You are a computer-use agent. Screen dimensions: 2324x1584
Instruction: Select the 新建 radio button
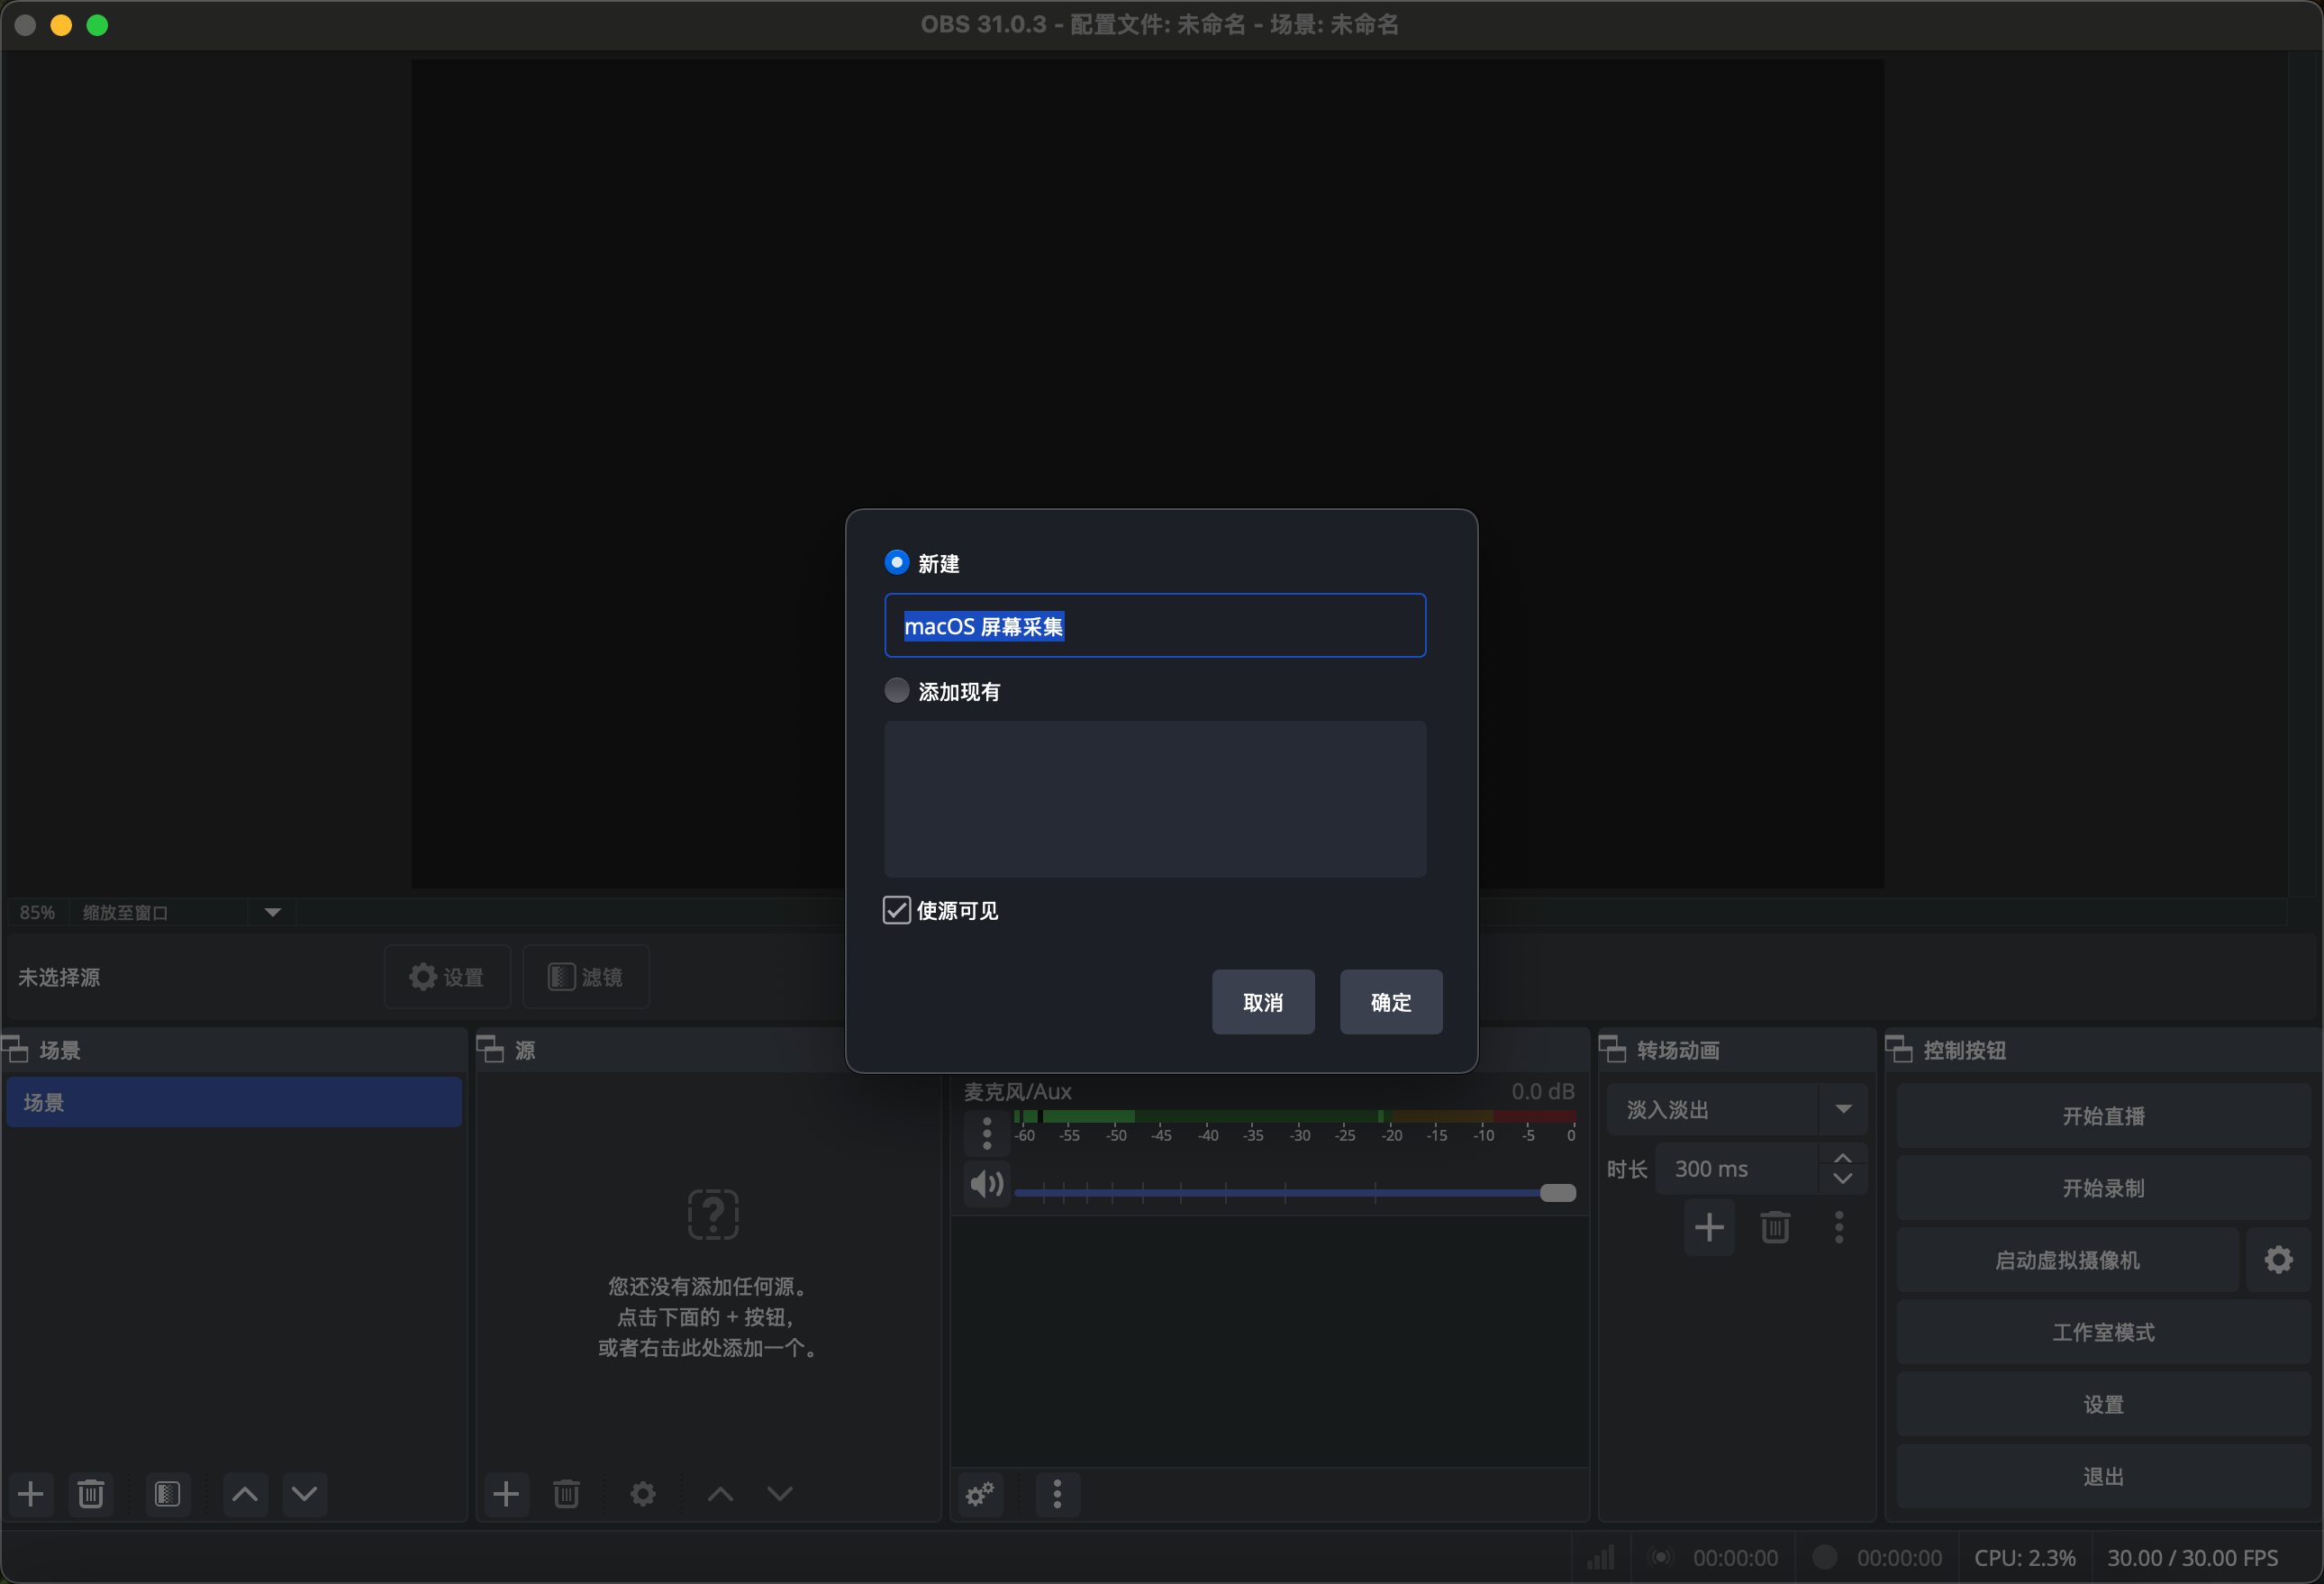click(x=897, y=563)
